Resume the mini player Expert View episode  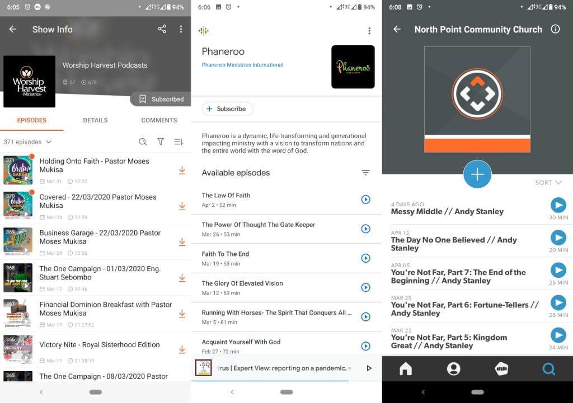[369, 368]
